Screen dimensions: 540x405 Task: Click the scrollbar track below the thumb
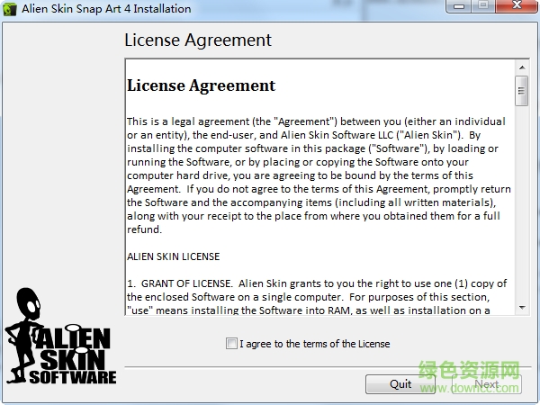(x=522, y=203)
